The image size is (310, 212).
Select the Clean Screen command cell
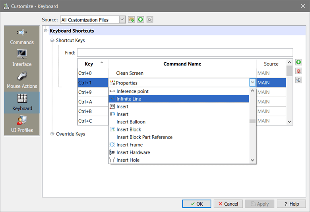[182, 73]
